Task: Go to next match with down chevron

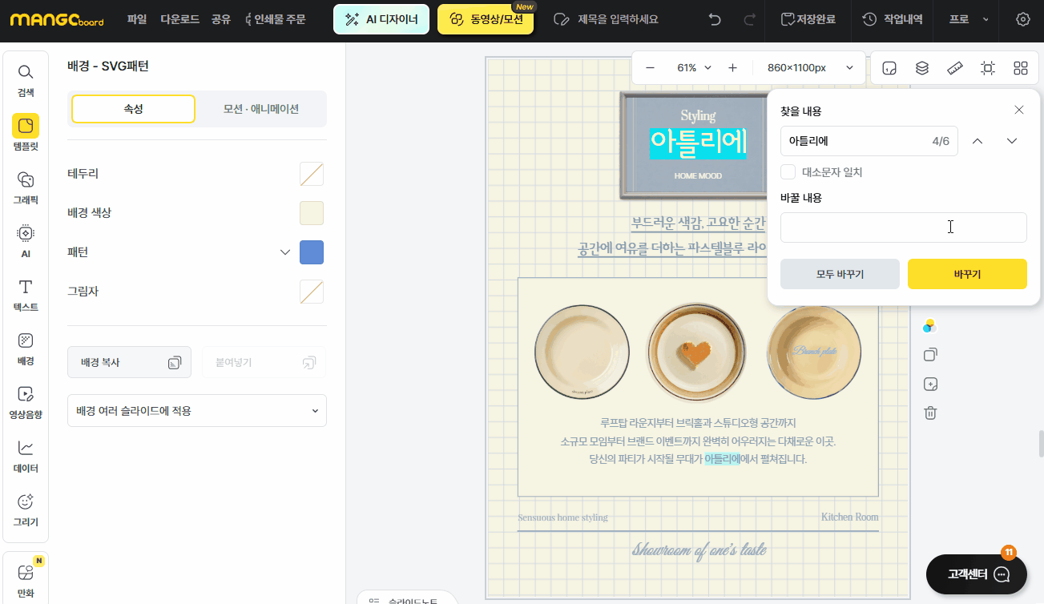Action: (1012, 141)
